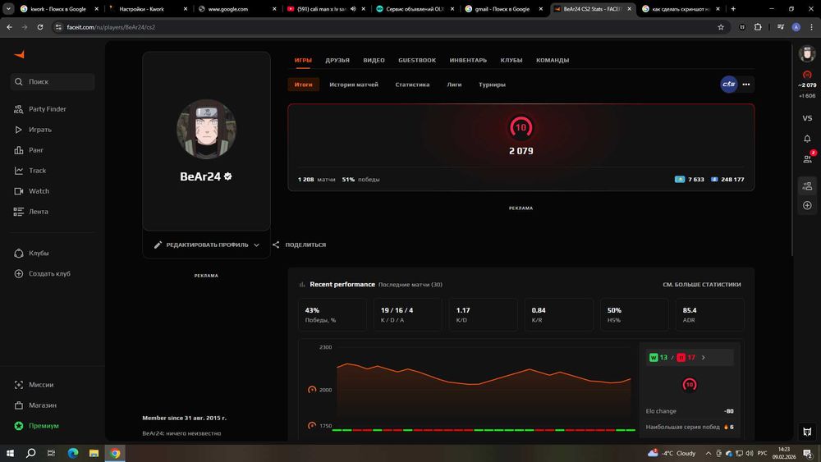This screenshot has height=462, width=821.
Task: Click the 248 177 global ranking value
Action: 732,180
